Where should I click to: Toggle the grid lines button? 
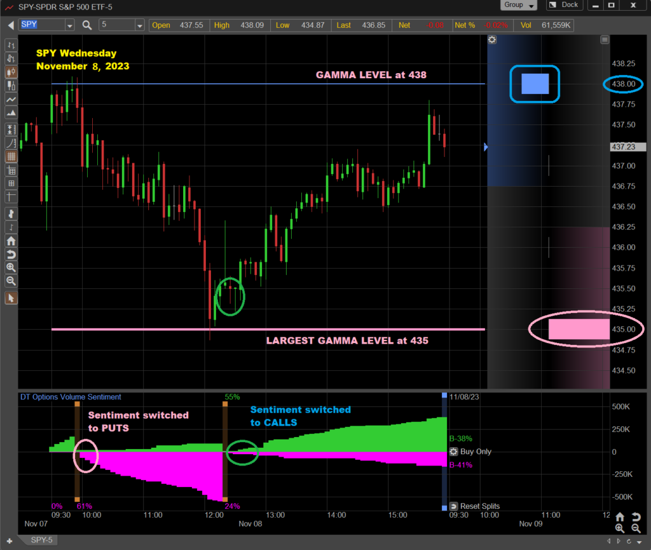click(x=11, y=156)
